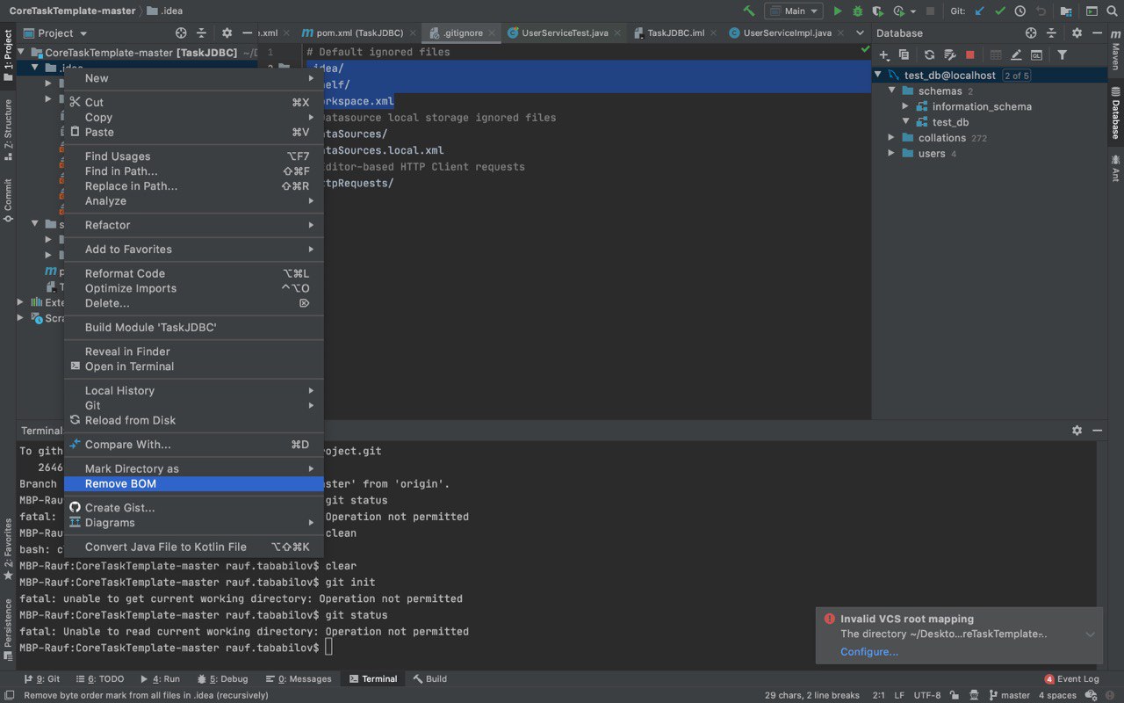This screenshot has width=1124, height=703.
Task: Open the 4 spaces indent settings
Action: tap(1057, 695)
